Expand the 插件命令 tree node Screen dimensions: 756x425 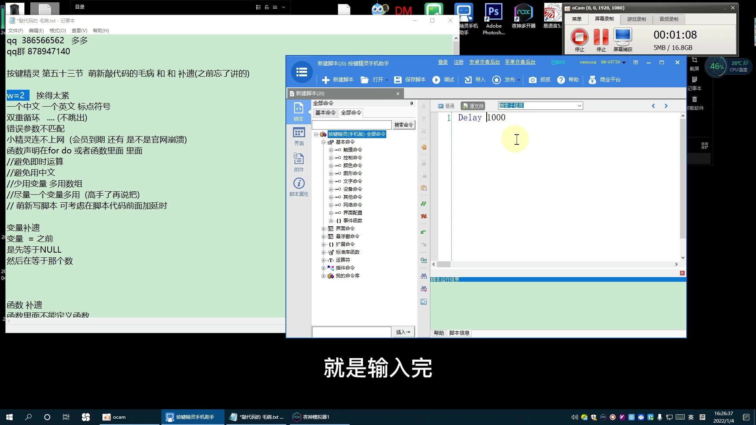(323, 268)
